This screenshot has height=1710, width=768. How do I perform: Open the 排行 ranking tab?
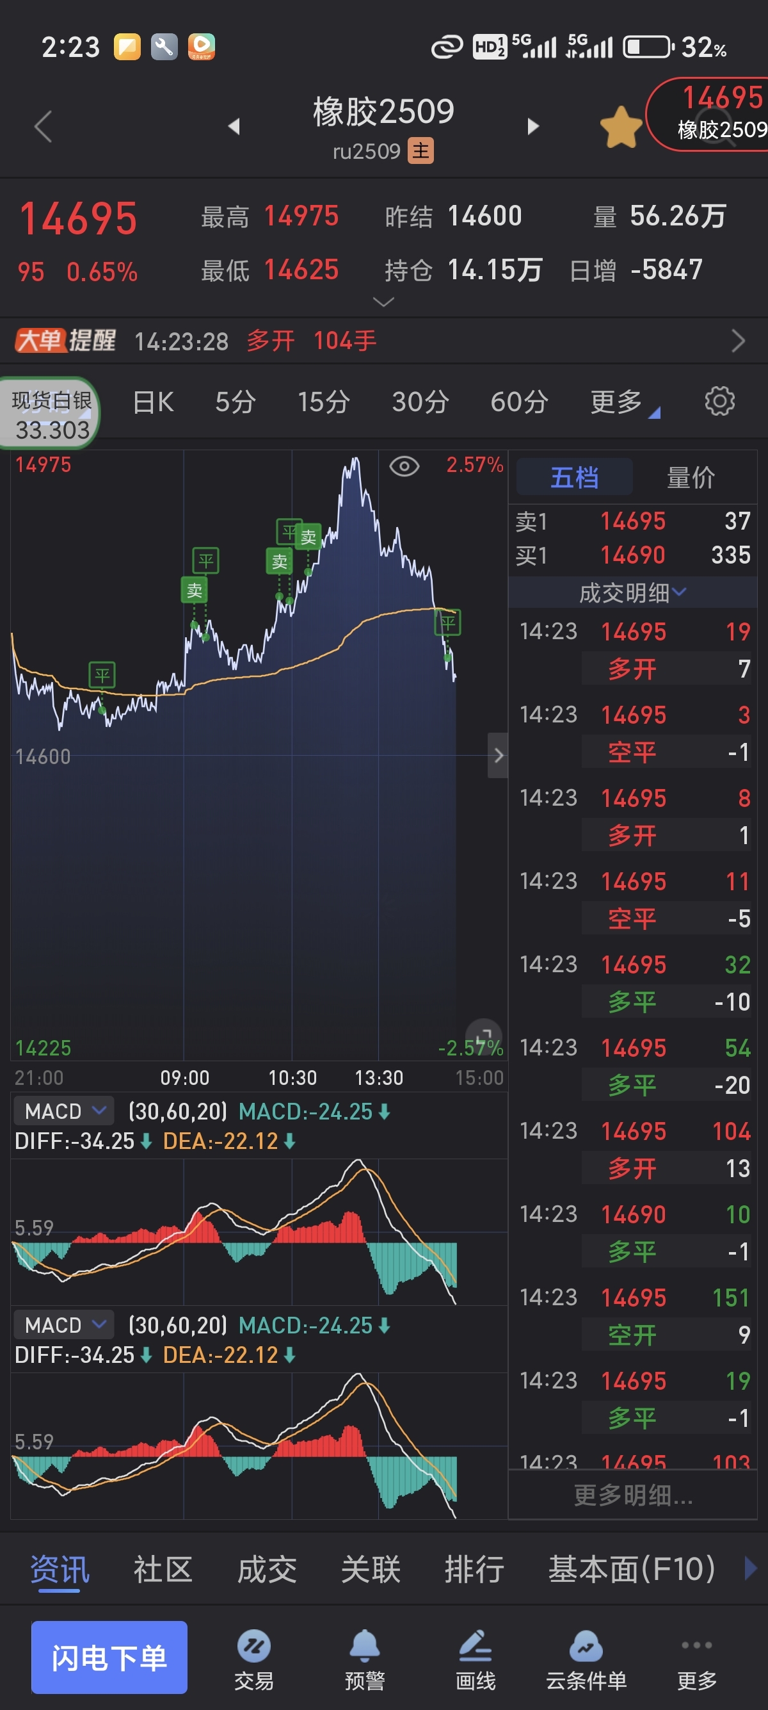click(474, 1569)
